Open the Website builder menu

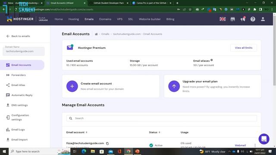pos(150,19)
